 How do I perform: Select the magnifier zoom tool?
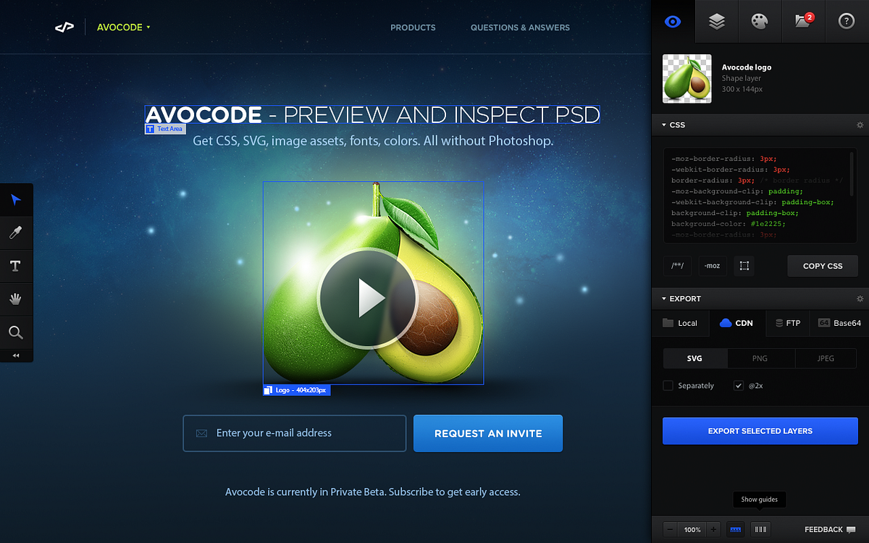click(x=16, y=333)
